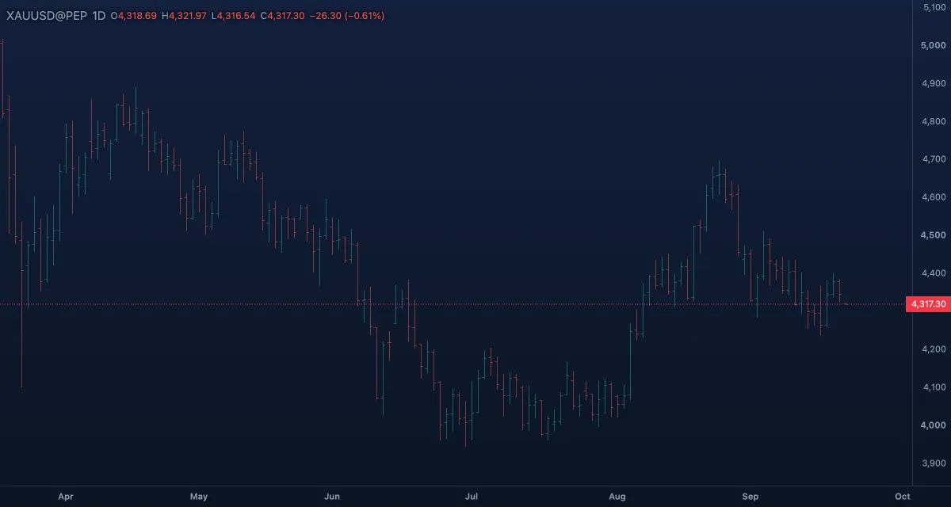
Task: Select Aug on the time axis
Action: [617, 497]
